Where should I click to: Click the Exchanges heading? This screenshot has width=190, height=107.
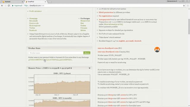(85, 18)
